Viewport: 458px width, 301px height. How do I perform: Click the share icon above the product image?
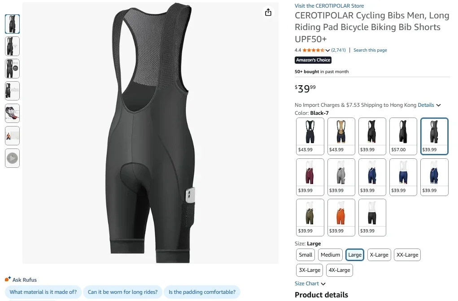(x=268, y=13)
